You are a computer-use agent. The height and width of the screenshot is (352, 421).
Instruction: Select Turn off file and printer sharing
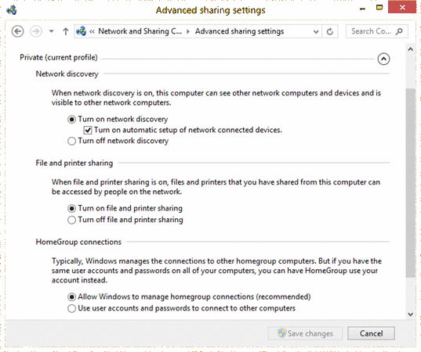click(71, 220)
